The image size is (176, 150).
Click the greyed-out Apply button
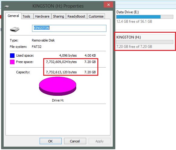tap(99, 141)
